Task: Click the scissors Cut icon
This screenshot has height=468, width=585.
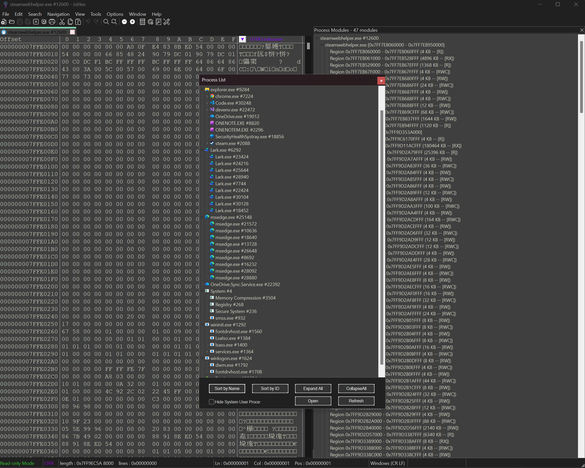Action: click(62, 22)
